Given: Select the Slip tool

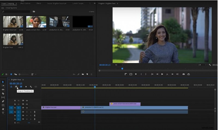Looking at the screenshot, I should pyautogui.click(x=3, y=97).
